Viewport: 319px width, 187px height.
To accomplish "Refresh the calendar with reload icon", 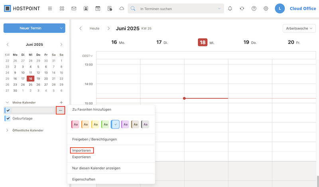I will [x=242, y=8].
